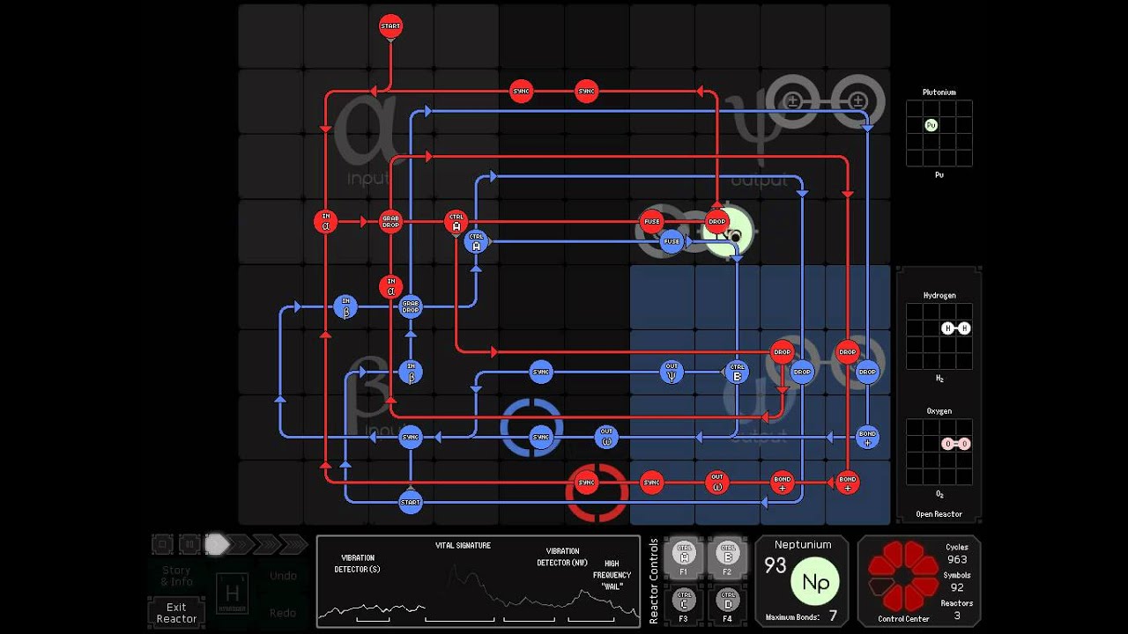
Task: Click the Redo button
Action: (x=283, y=613)
